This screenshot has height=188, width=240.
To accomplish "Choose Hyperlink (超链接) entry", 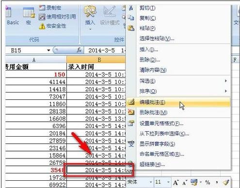I will click(178, 164).
